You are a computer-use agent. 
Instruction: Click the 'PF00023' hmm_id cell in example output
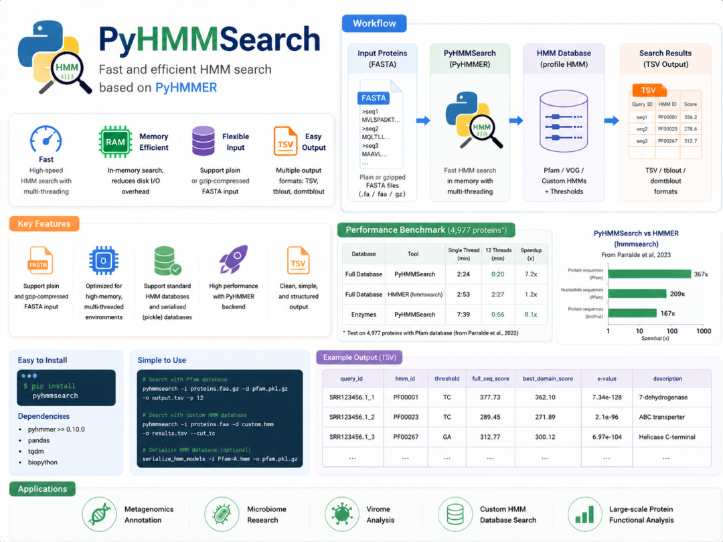pyautogui.click(x=406, y=417)
